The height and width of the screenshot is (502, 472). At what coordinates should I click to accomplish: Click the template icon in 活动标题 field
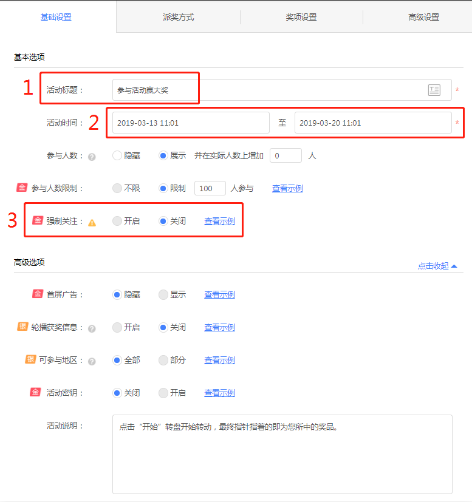pos(434,90)
